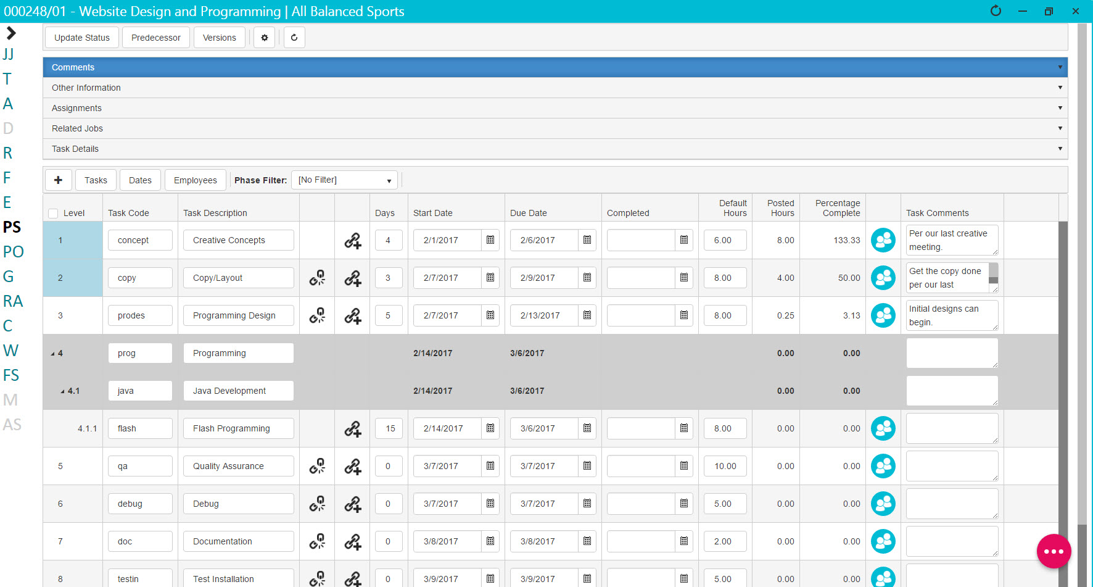Open the pink floating more-options button

(x=1054, y=551)
